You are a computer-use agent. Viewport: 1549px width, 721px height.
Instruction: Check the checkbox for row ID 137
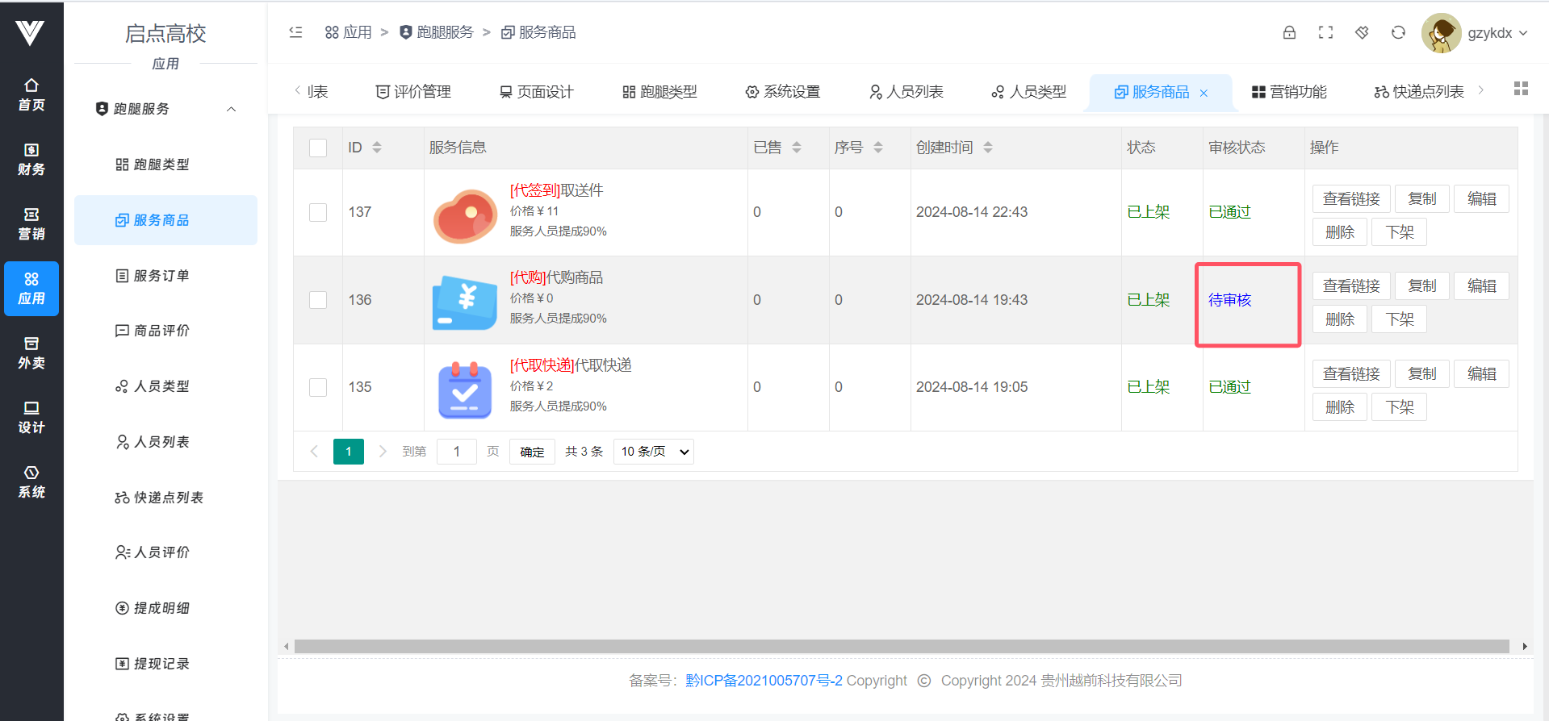click(318, 212)
